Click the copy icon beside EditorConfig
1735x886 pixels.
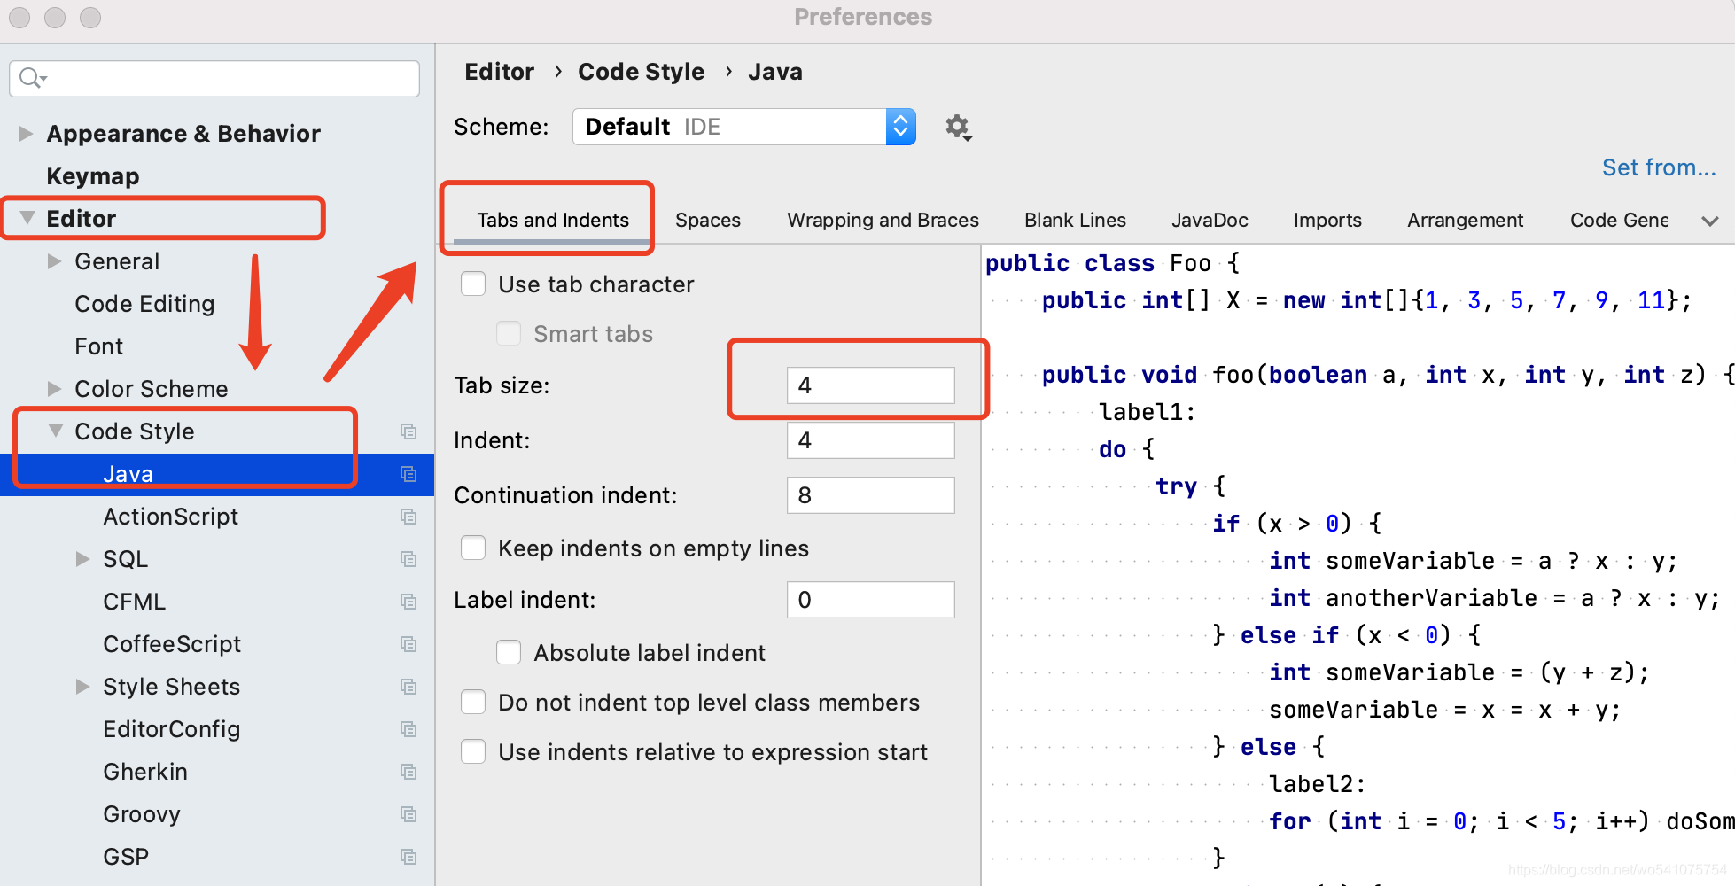tap(408, 729)
